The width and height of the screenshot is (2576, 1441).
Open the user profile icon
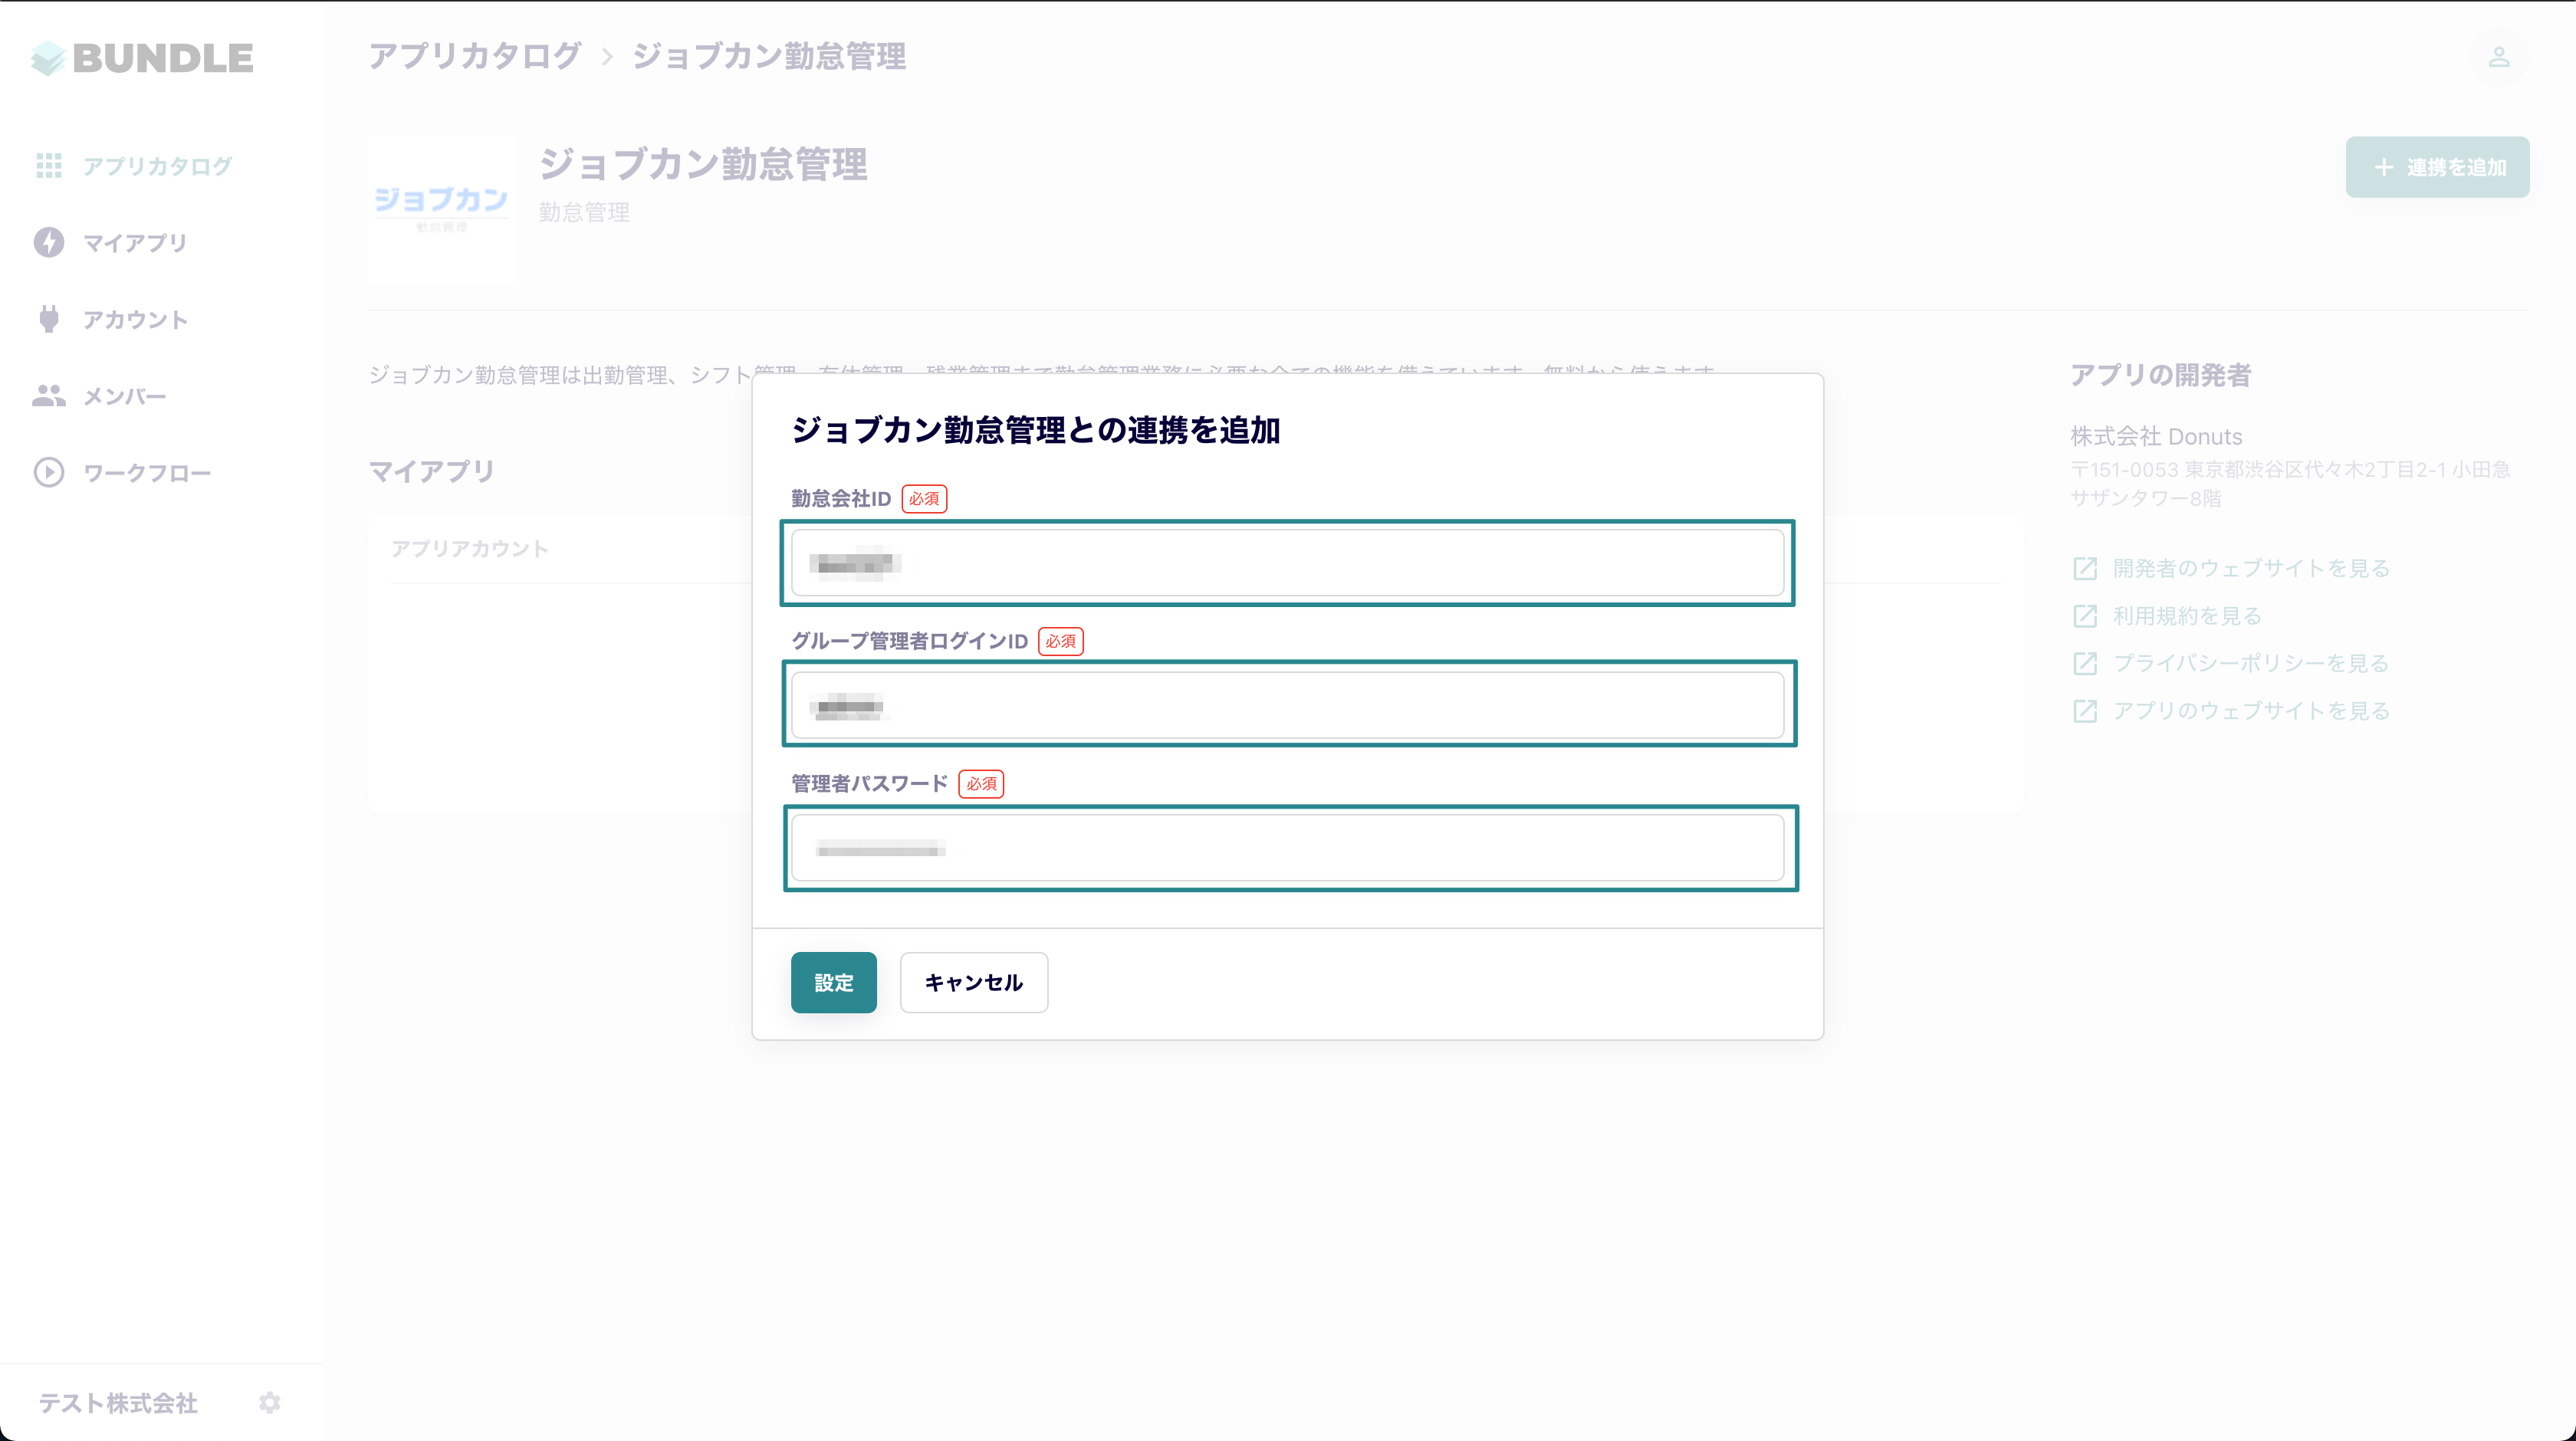2499,58
